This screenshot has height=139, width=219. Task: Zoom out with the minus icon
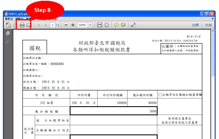(66, 25)
